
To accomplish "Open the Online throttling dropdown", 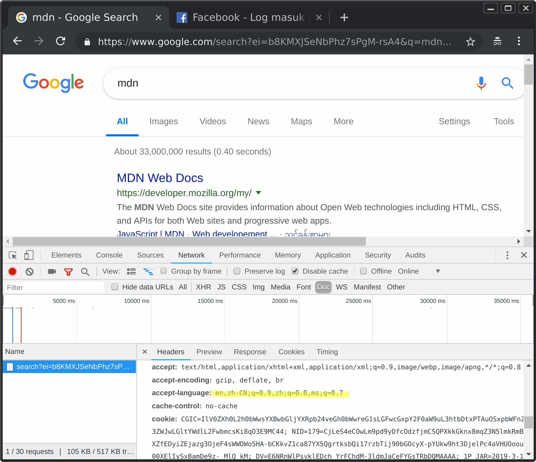I will click(x=419, y=271).
